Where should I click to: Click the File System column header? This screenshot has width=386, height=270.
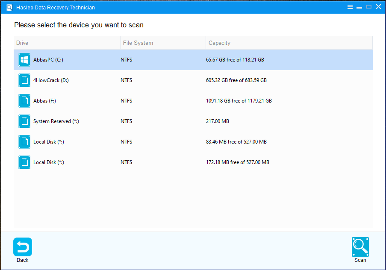[x=163, y=43]
